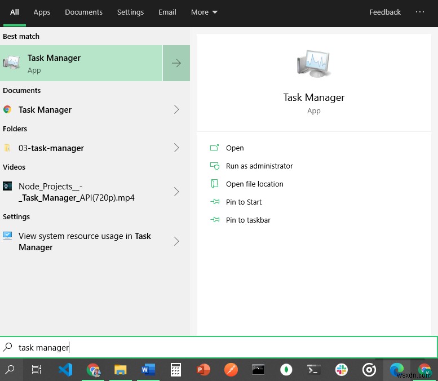Open Microsoft Word from taskbar

(148, 370)
